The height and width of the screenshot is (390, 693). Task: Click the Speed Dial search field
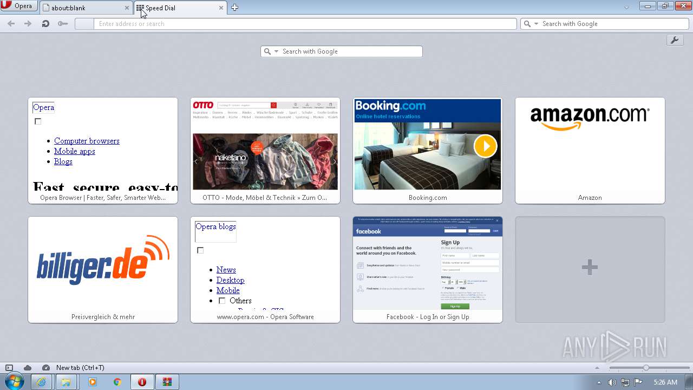(x=342, y=51)
